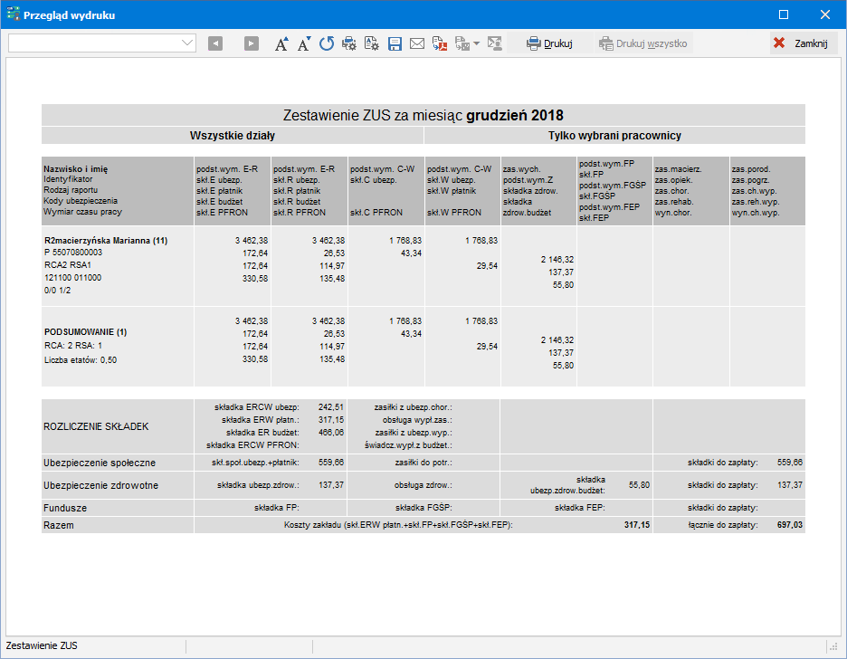The height and width of the screenshot is (659, 847).
Task: Click the report title Zestawienie ZUS header
Action: pyautogui.click(x=423, y=115)
